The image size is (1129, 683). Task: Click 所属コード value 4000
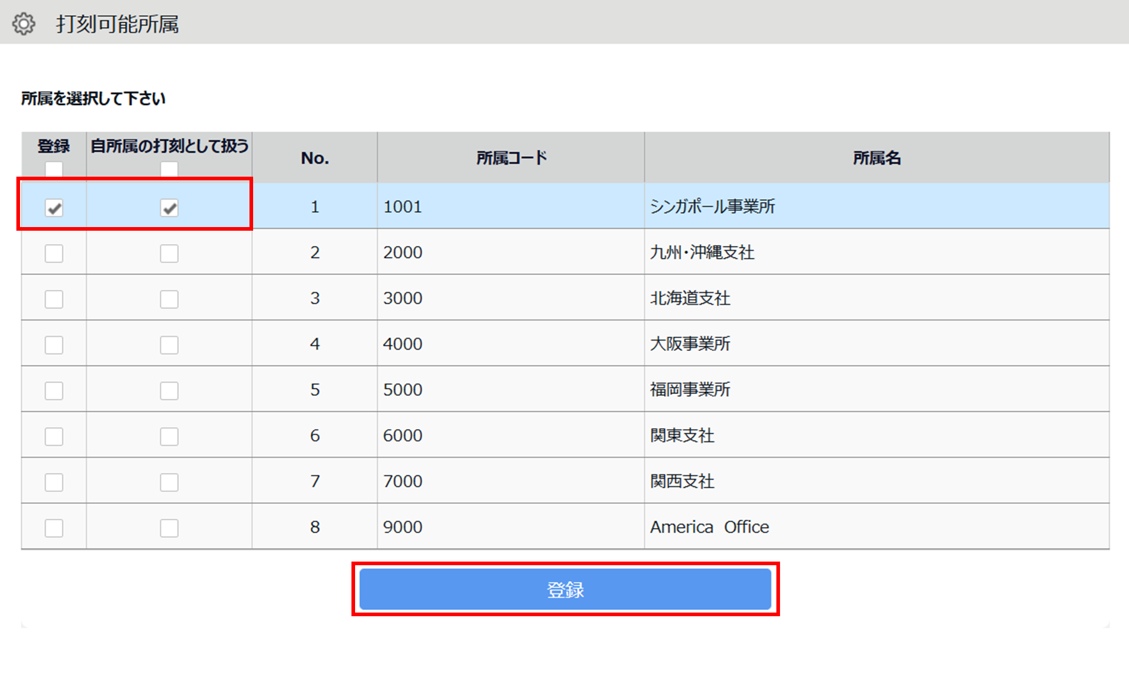(402, 344)
